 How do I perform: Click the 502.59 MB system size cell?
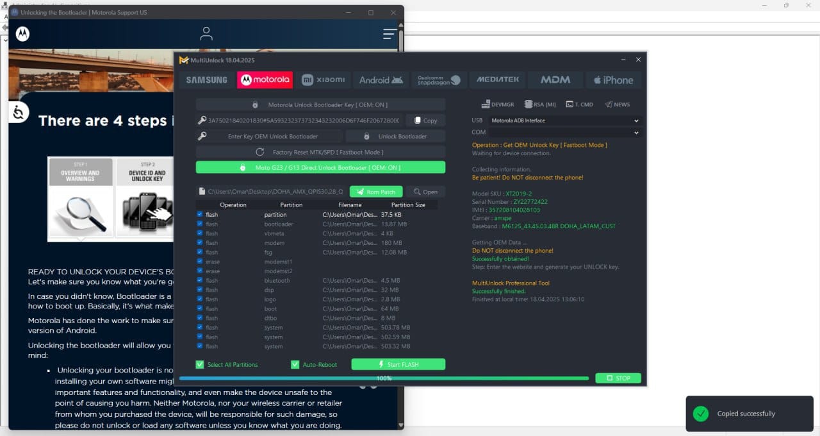395,337
